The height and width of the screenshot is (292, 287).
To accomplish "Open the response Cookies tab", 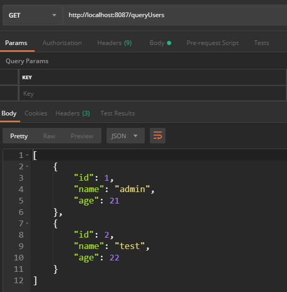I will tap(36, 113).
